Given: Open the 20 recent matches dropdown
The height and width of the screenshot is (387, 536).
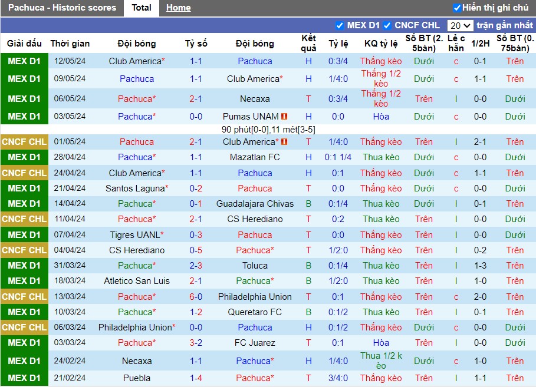Looking at the screenshot, I should tap(460, 25).
